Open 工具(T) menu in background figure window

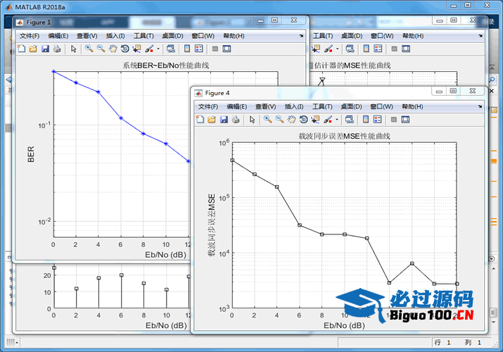(x=323, y=36)
